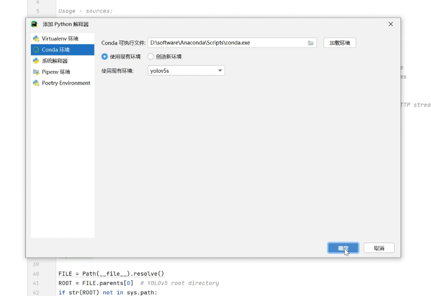Choose the Conda 环境 entry
431x296 pixels.
tap(62, 50)
